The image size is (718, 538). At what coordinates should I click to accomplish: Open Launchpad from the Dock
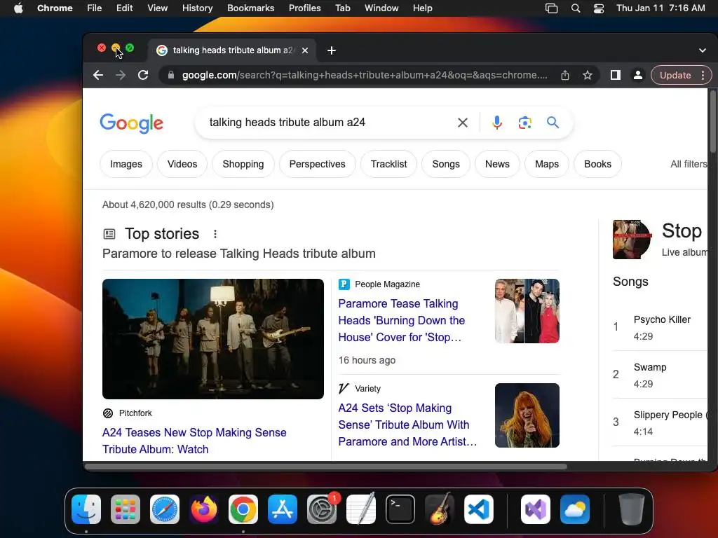(x=126, y=509)
